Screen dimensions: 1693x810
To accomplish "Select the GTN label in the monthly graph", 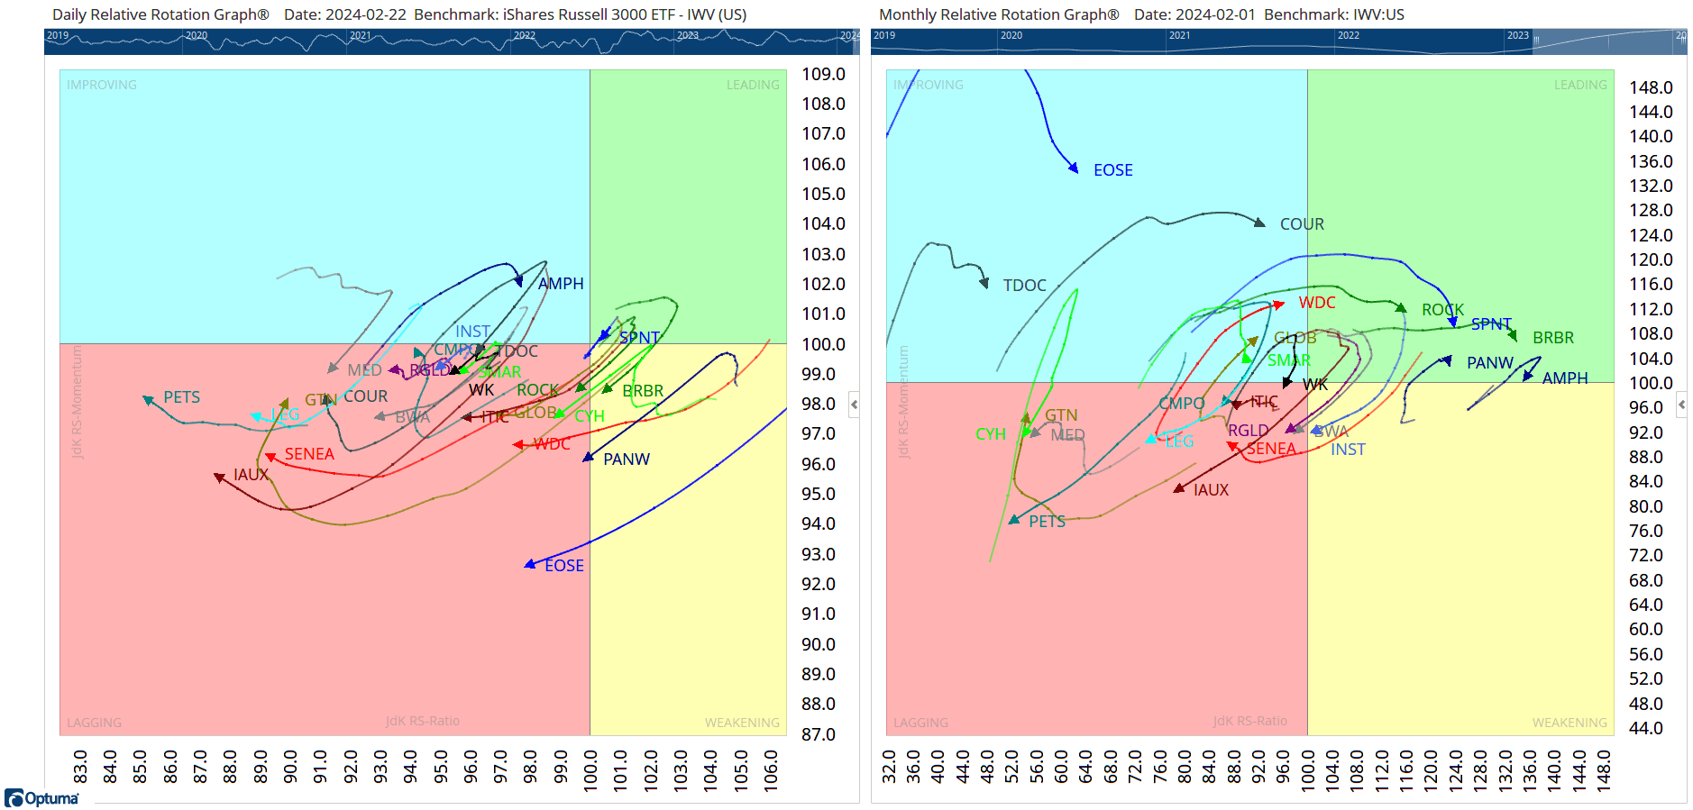I will click(x=1061, y=415).
